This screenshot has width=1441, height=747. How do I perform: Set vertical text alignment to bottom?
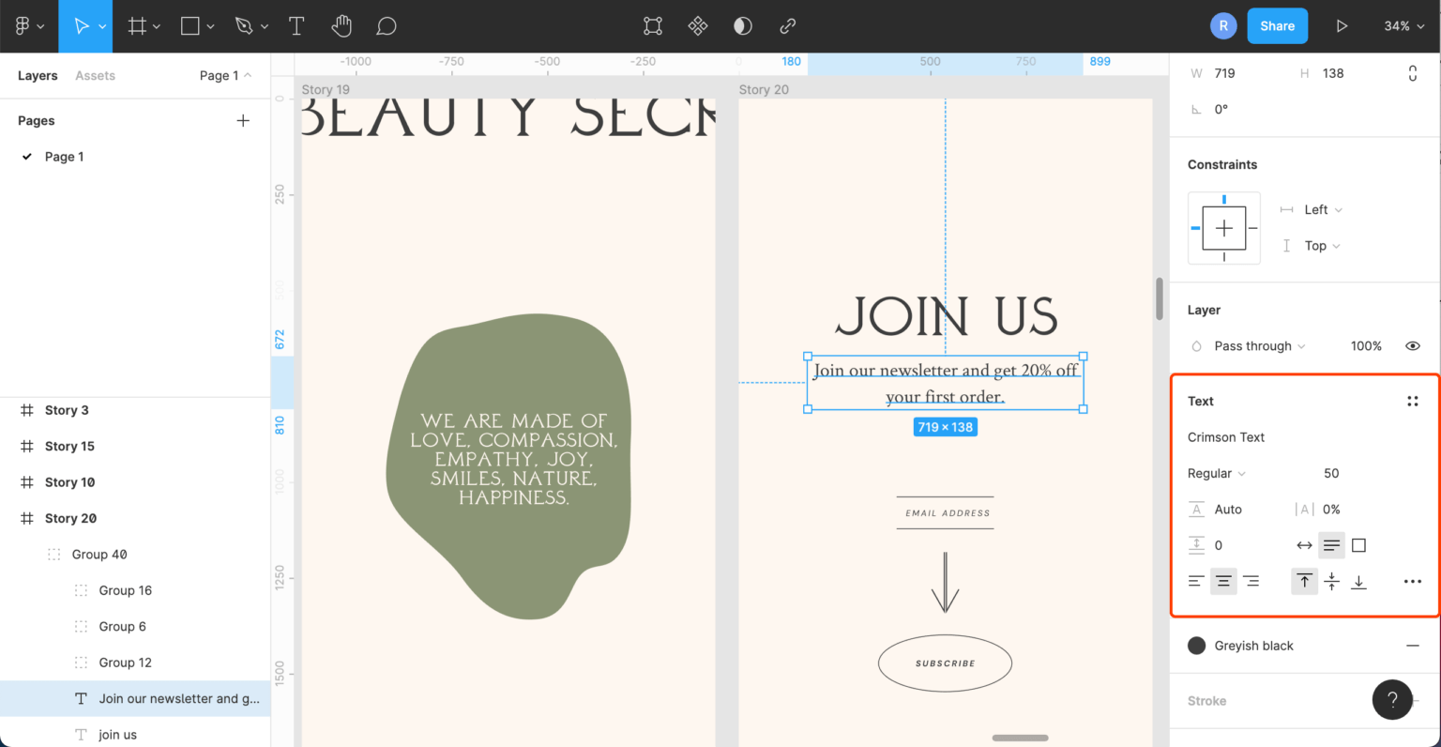point(1358,581)
